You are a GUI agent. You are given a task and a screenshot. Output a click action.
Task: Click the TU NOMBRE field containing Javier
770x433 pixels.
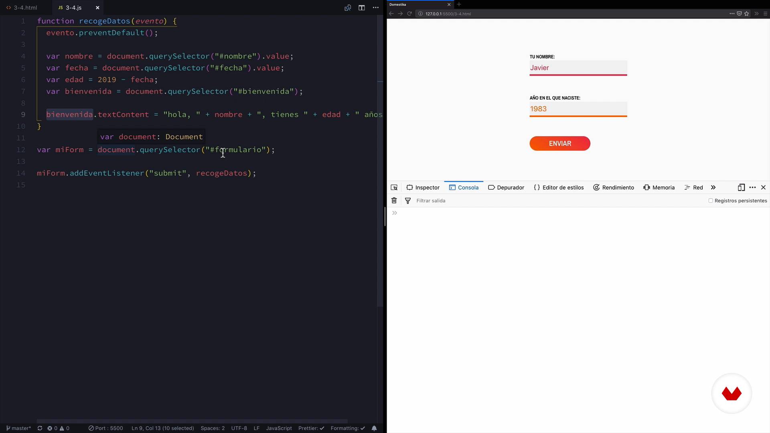point(578,68)
